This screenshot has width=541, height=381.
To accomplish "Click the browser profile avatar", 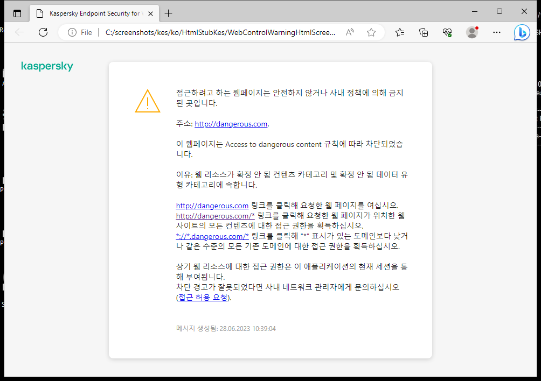I will pyautogui.click(x=471, y=32).
